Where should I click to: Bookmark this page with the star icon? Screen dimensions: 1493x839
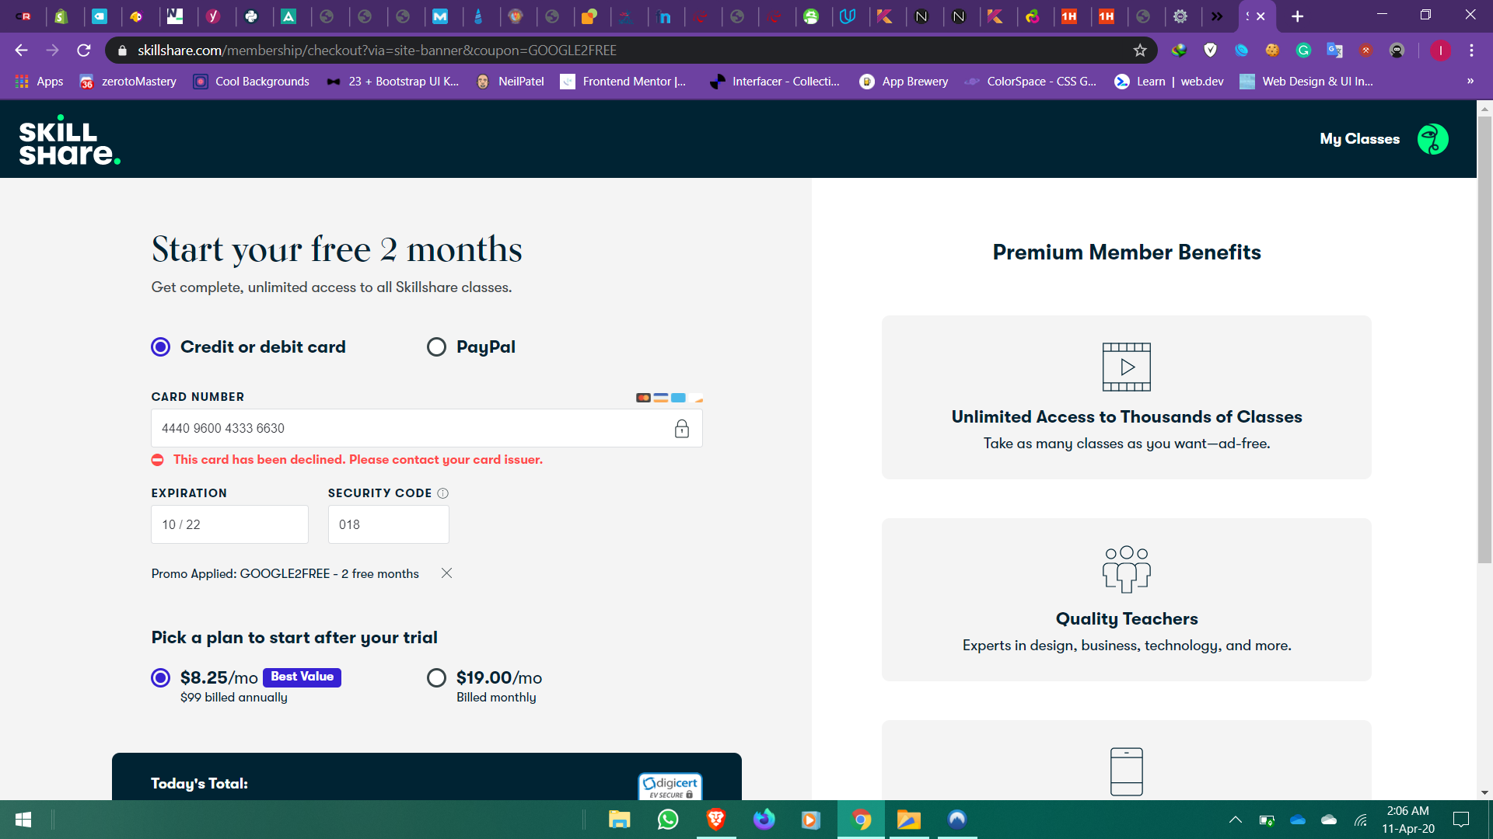1140,50
